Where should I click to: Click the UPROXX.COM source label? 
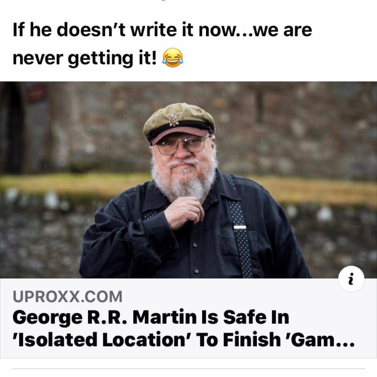coord(68,296)
